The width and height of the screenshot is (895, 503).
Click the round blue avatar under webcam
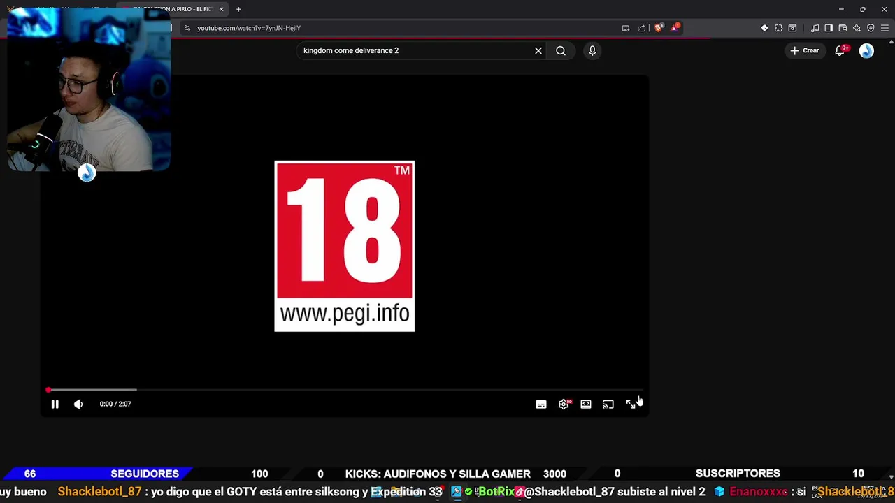point(87,173)
